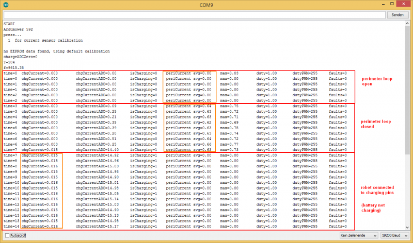
Task: Click 'chgCurrentADC=15.05' value
Action: click(x=97, y=194)
